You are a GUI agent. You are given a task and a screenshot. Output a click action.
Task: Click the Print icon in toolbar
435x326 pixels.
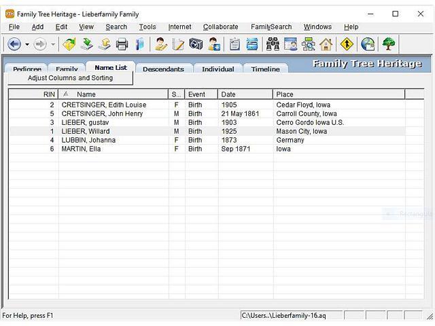coord(122,44)
